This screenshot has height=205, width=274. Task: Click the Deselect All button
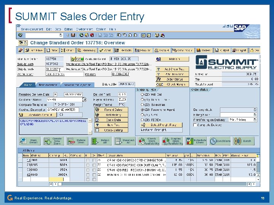pyautogui.click(x=125, y=141)
